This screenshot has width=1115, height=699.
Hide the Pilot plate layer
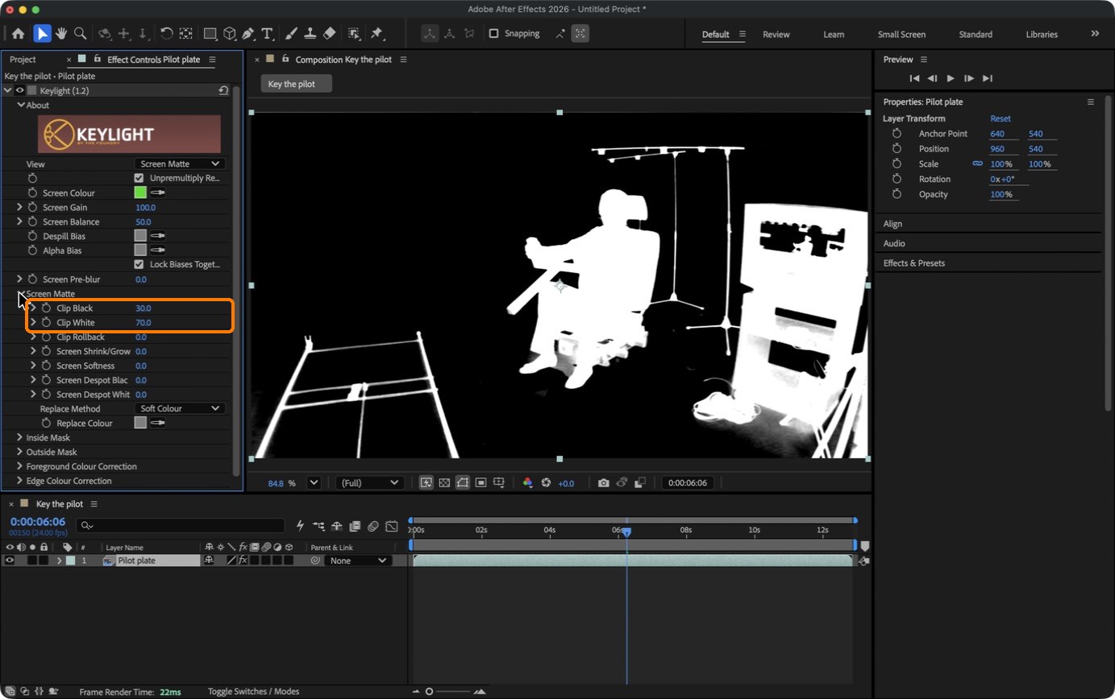10,560
